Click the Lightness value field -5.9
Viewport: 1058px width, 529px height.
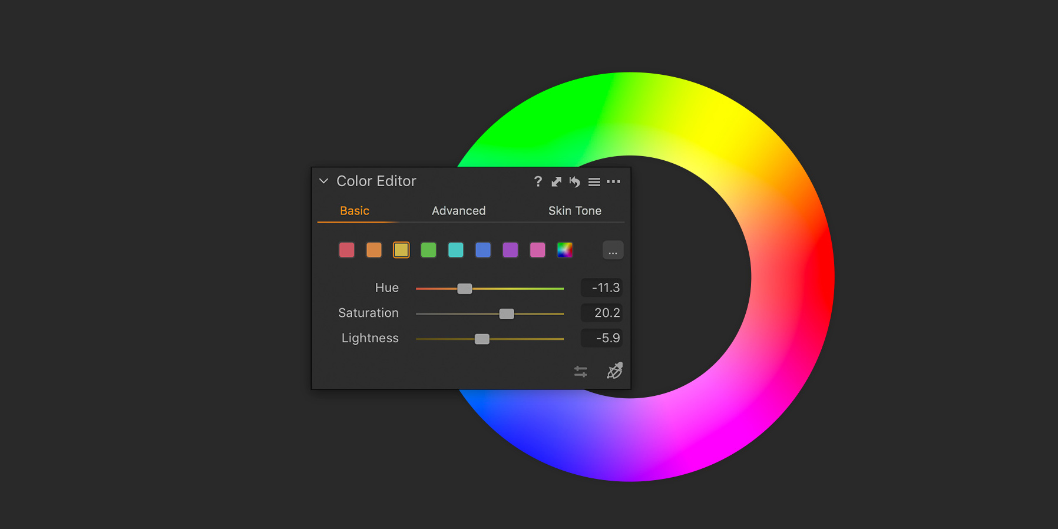tap(601, 338)
